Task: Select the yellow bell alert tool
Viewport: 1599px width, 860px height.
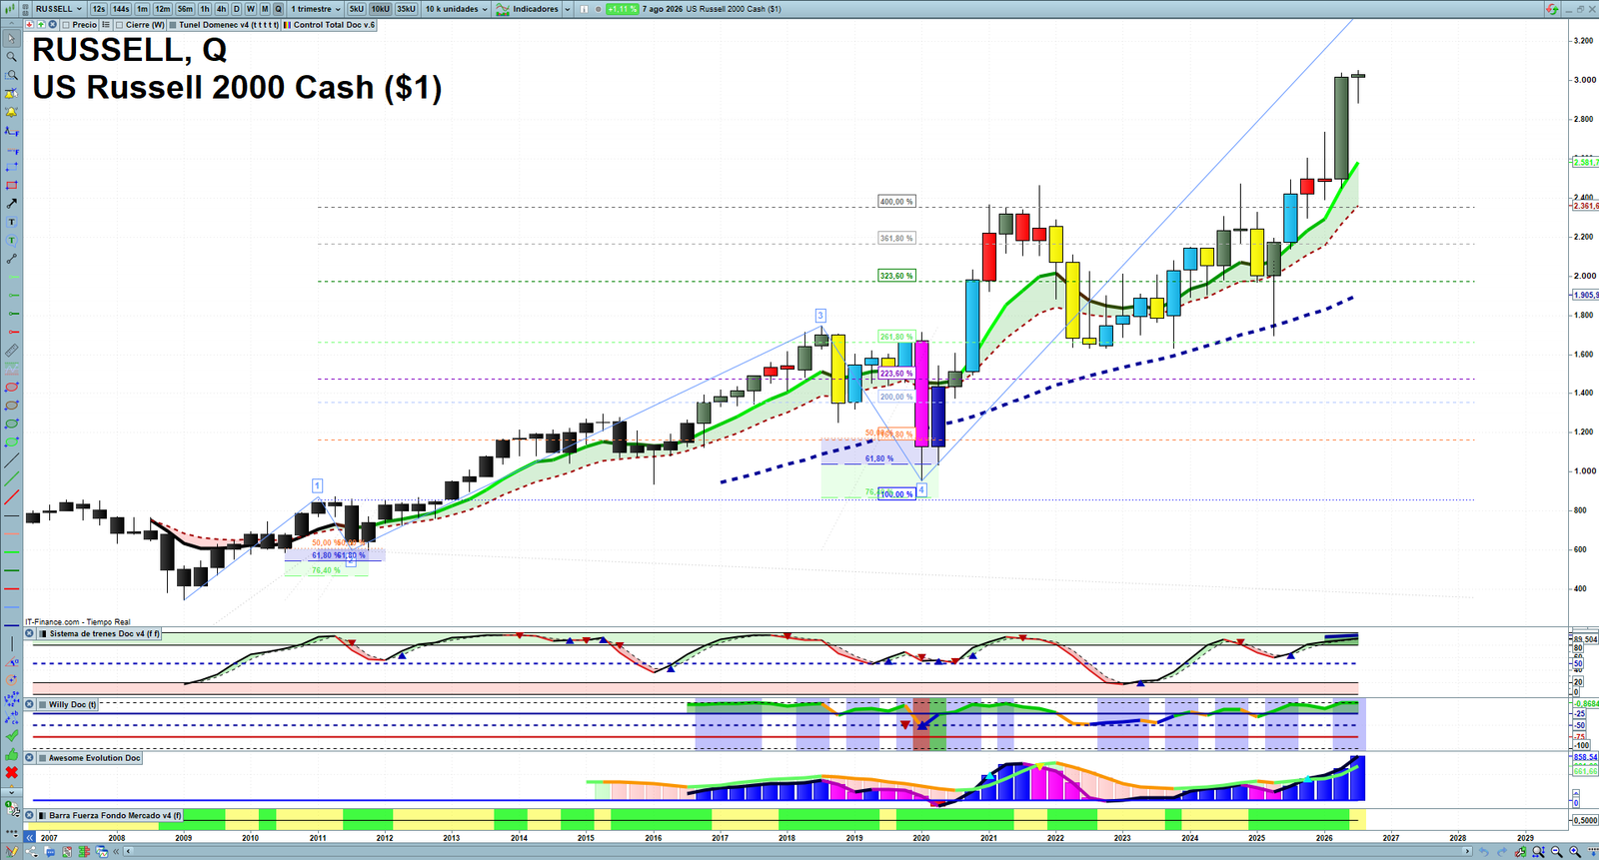Action: click(11, 112)
